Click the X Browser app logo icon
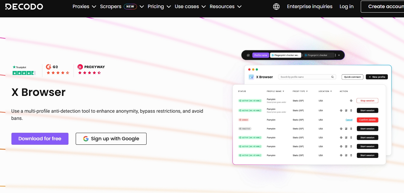 (251, 77)
